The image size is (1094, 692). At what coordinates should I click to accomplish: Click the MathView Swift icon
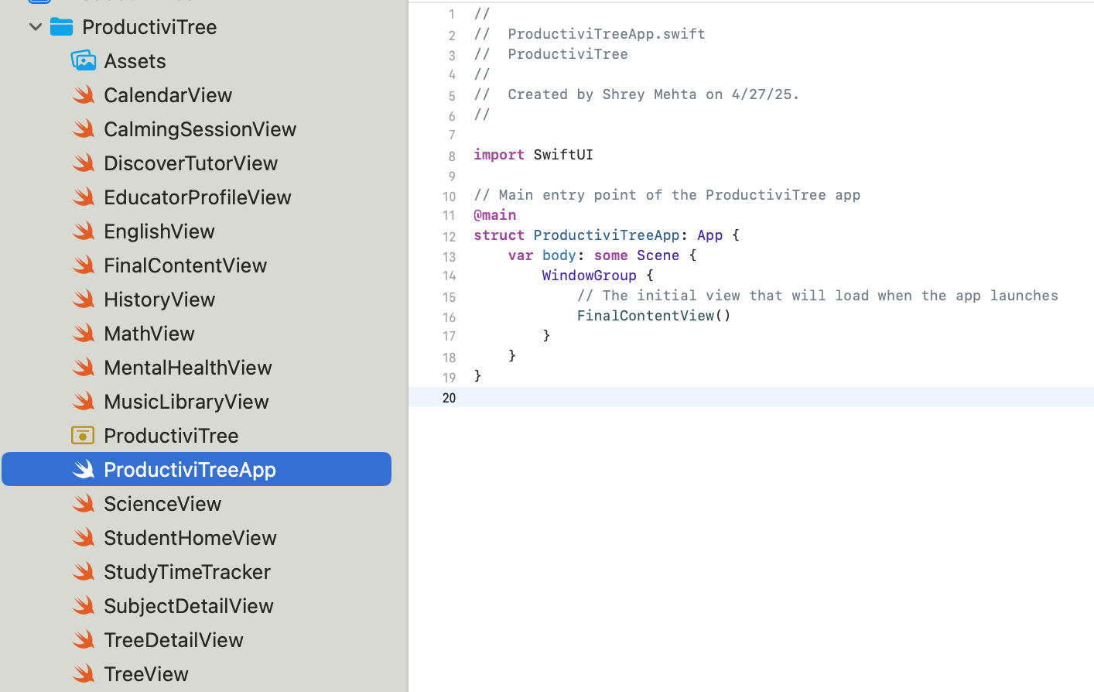coord(84,333)
